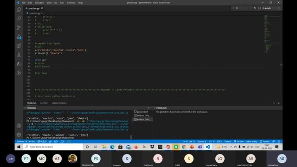
Task: Click the code minimap
Action: [272, 34]
